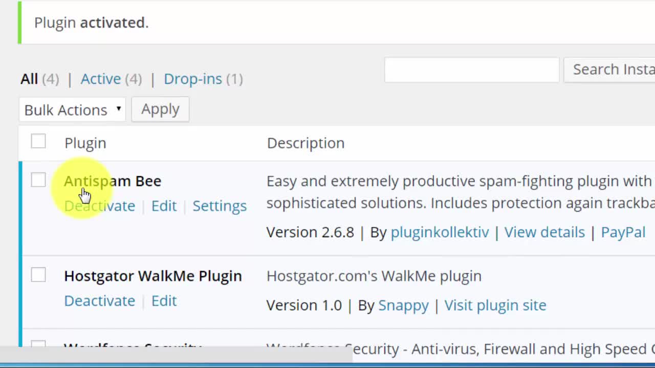Image resolution: width=655 pixels, height=368 pixels.
Task: Click the Search Installed Plugins button
Action: [x=609, y=70]
